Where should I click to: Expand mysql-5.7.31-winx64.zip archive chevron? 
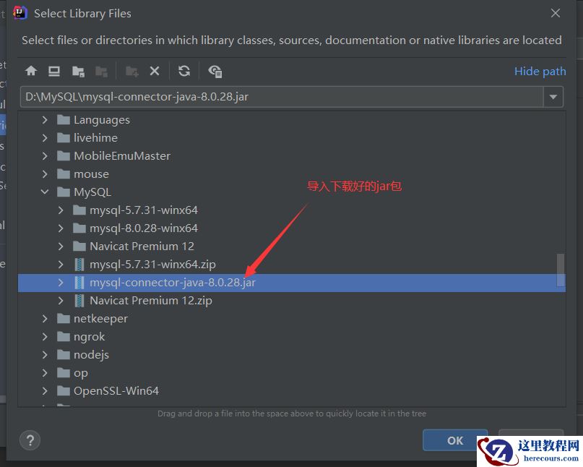click(61, 265)
